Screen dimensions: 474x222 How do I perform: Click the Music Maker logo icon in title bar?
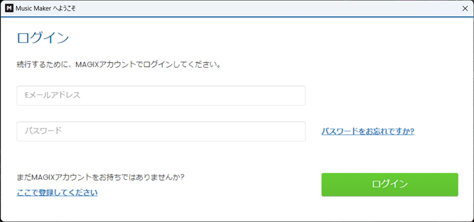tap(9, 8)
